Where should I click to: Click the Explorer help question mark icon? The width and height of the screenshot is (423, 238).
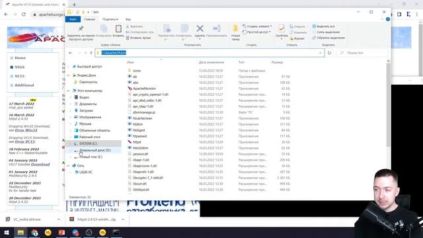[388, 19]
